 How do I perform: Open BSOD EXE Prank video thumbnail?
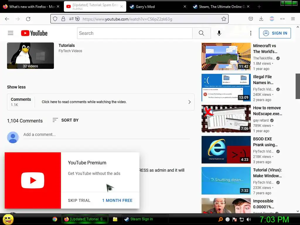coord(226,150)
